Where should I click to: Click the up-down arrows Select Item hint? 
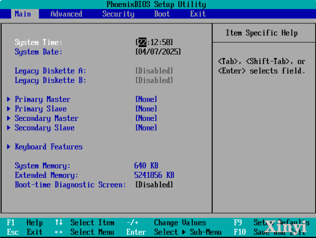[x=85, y=222]
